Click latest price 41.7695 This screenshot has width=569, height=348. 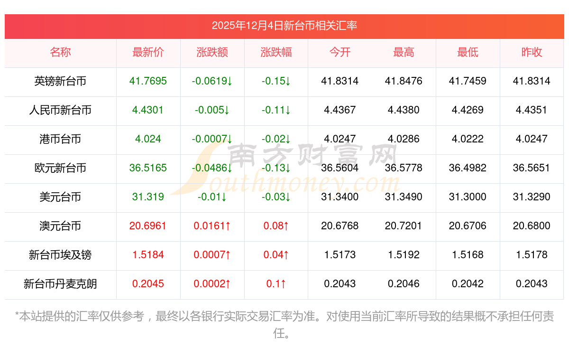tap(148, 81)
